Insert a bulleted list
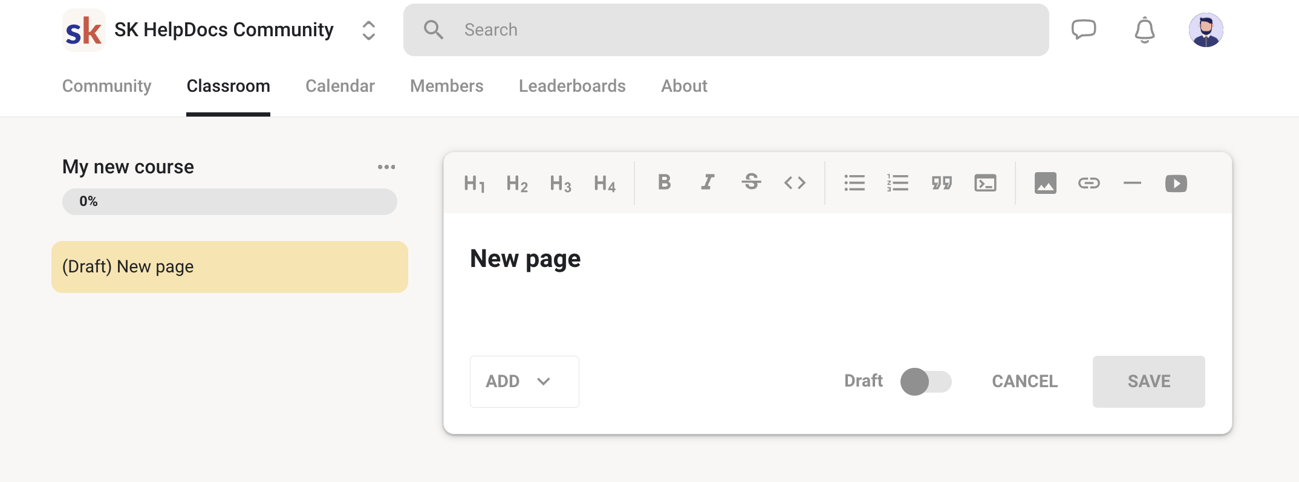 (x=855, y=182)
